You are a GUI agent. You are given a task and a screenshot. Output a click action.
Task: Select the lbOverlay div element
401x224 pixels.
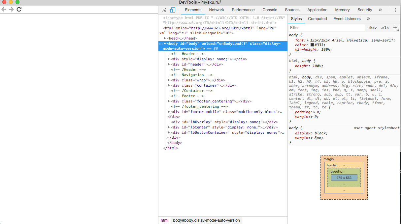pos(224,122)
